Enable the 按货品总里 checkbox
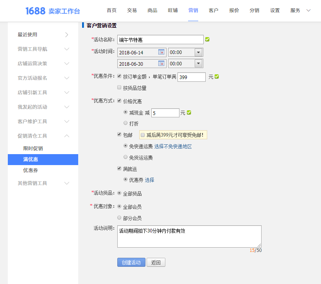321x284 pixels. pyautogui.click(x=119, y=88)
